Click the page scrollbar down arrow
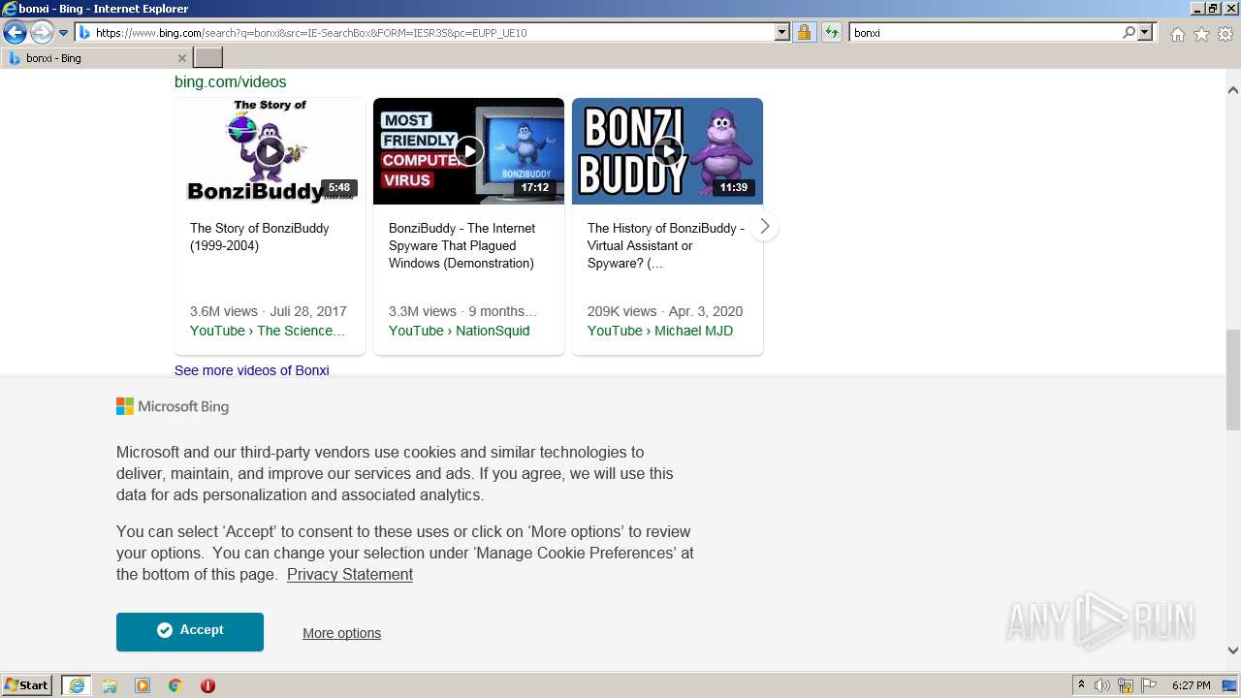The height and width of the screenshot is (698, 1241). (1233, 650)
